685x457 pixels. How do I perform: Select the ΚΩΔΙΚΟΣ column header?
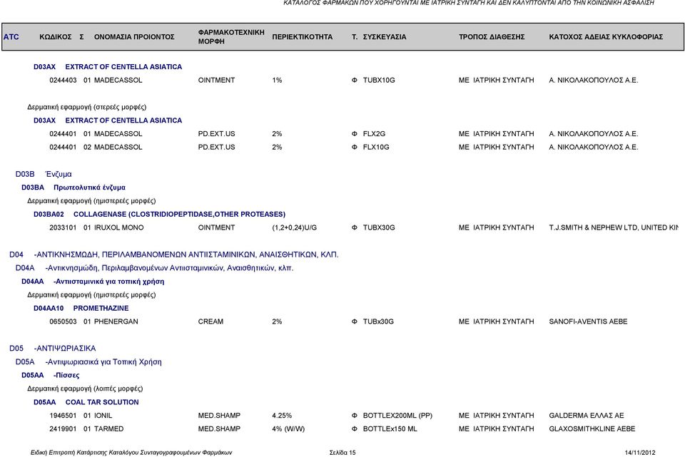[x=56, y=36]
